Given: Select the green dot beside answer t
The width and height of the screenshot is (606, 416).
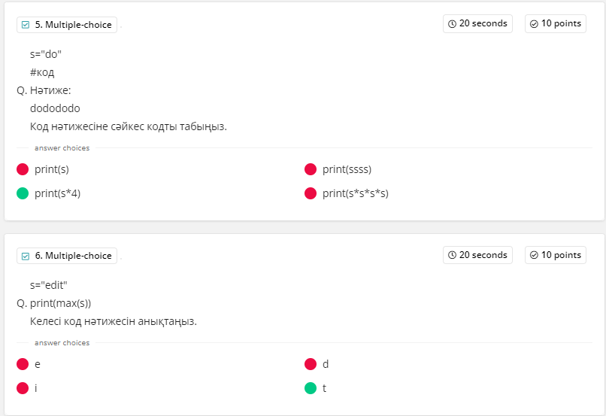Looking at the screenshot, I should click(x=311, y=388).
